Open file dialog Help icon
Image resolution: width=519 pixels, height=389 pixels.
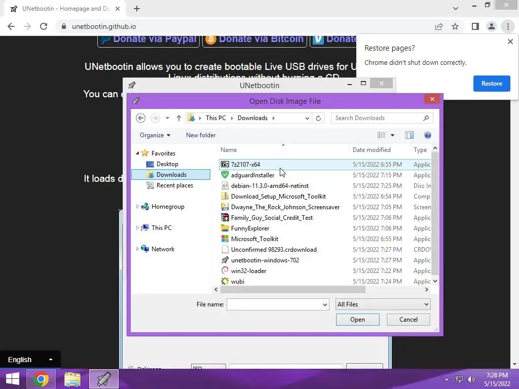428,135
